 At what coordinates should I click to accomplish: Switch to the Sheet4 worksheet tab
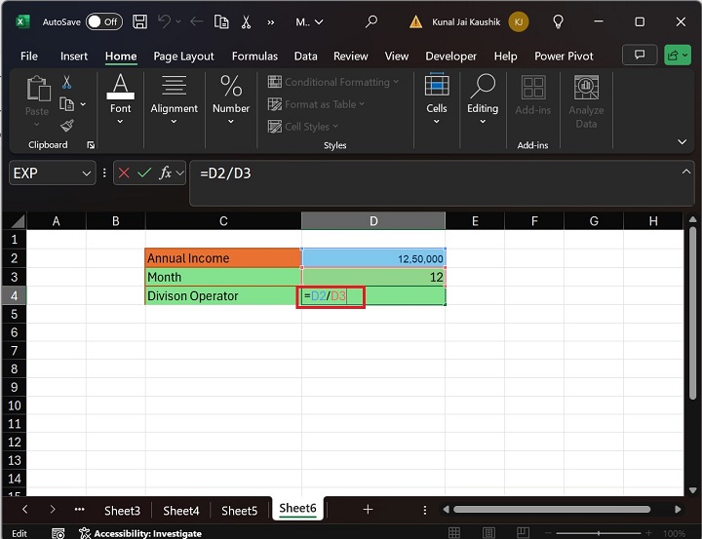click(181, 510)
